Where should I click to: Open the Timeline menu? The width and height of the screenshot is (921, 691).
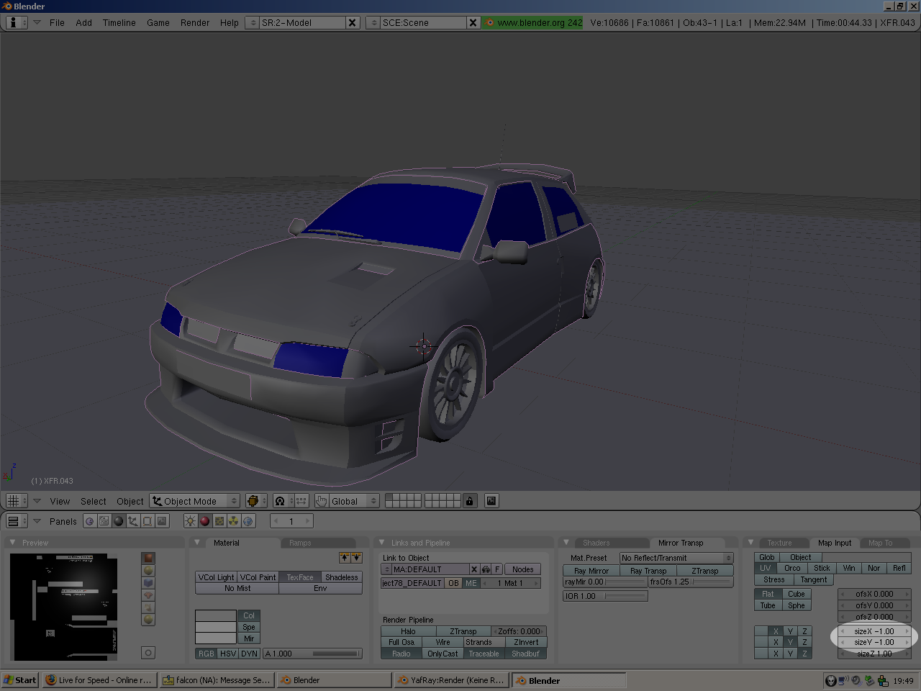[119, 22]
